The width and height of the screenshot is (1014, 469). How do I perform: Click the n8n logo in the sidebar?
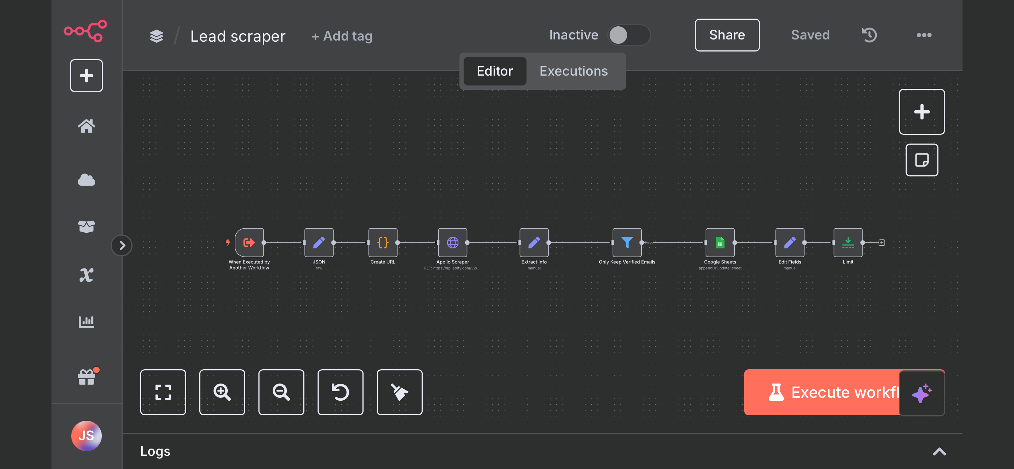(85, 31)
